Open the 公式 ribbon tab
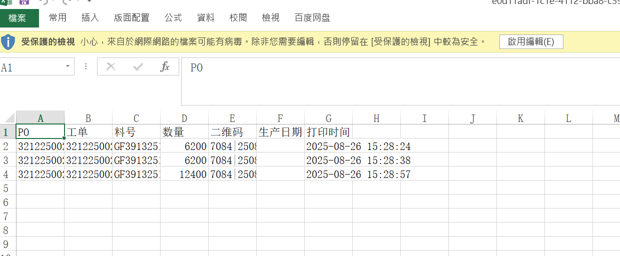The height and width of the screenshot is (256, 620). tap(173, 18)
